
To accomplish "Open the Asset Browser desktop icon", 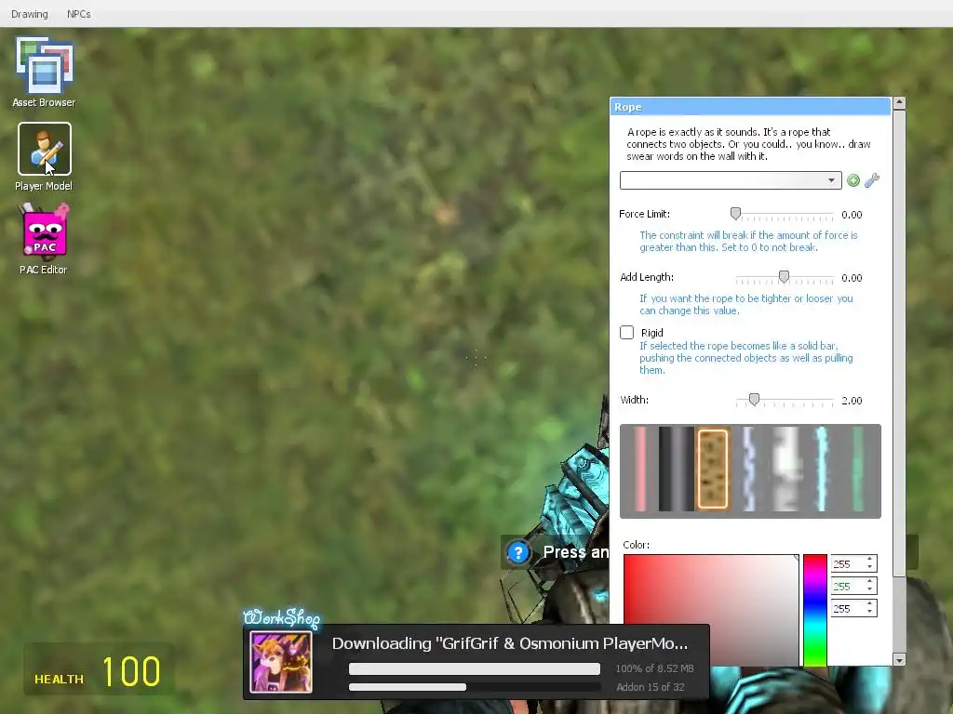I will tap(45, 72).
